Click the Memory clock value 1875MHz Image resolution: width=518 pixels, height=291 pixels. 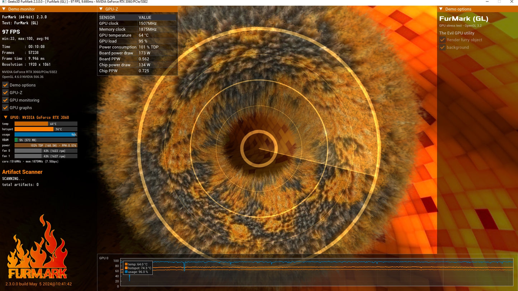click(x=148, y=29)
